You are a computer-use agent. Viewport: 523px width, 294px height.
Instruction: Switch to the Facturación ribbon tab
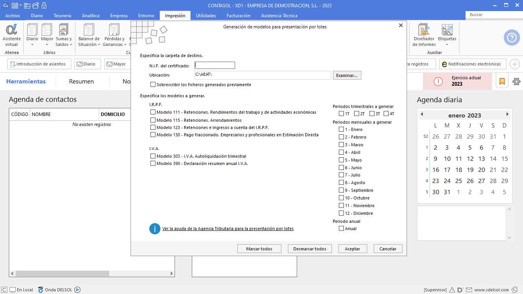coord(238,16)
